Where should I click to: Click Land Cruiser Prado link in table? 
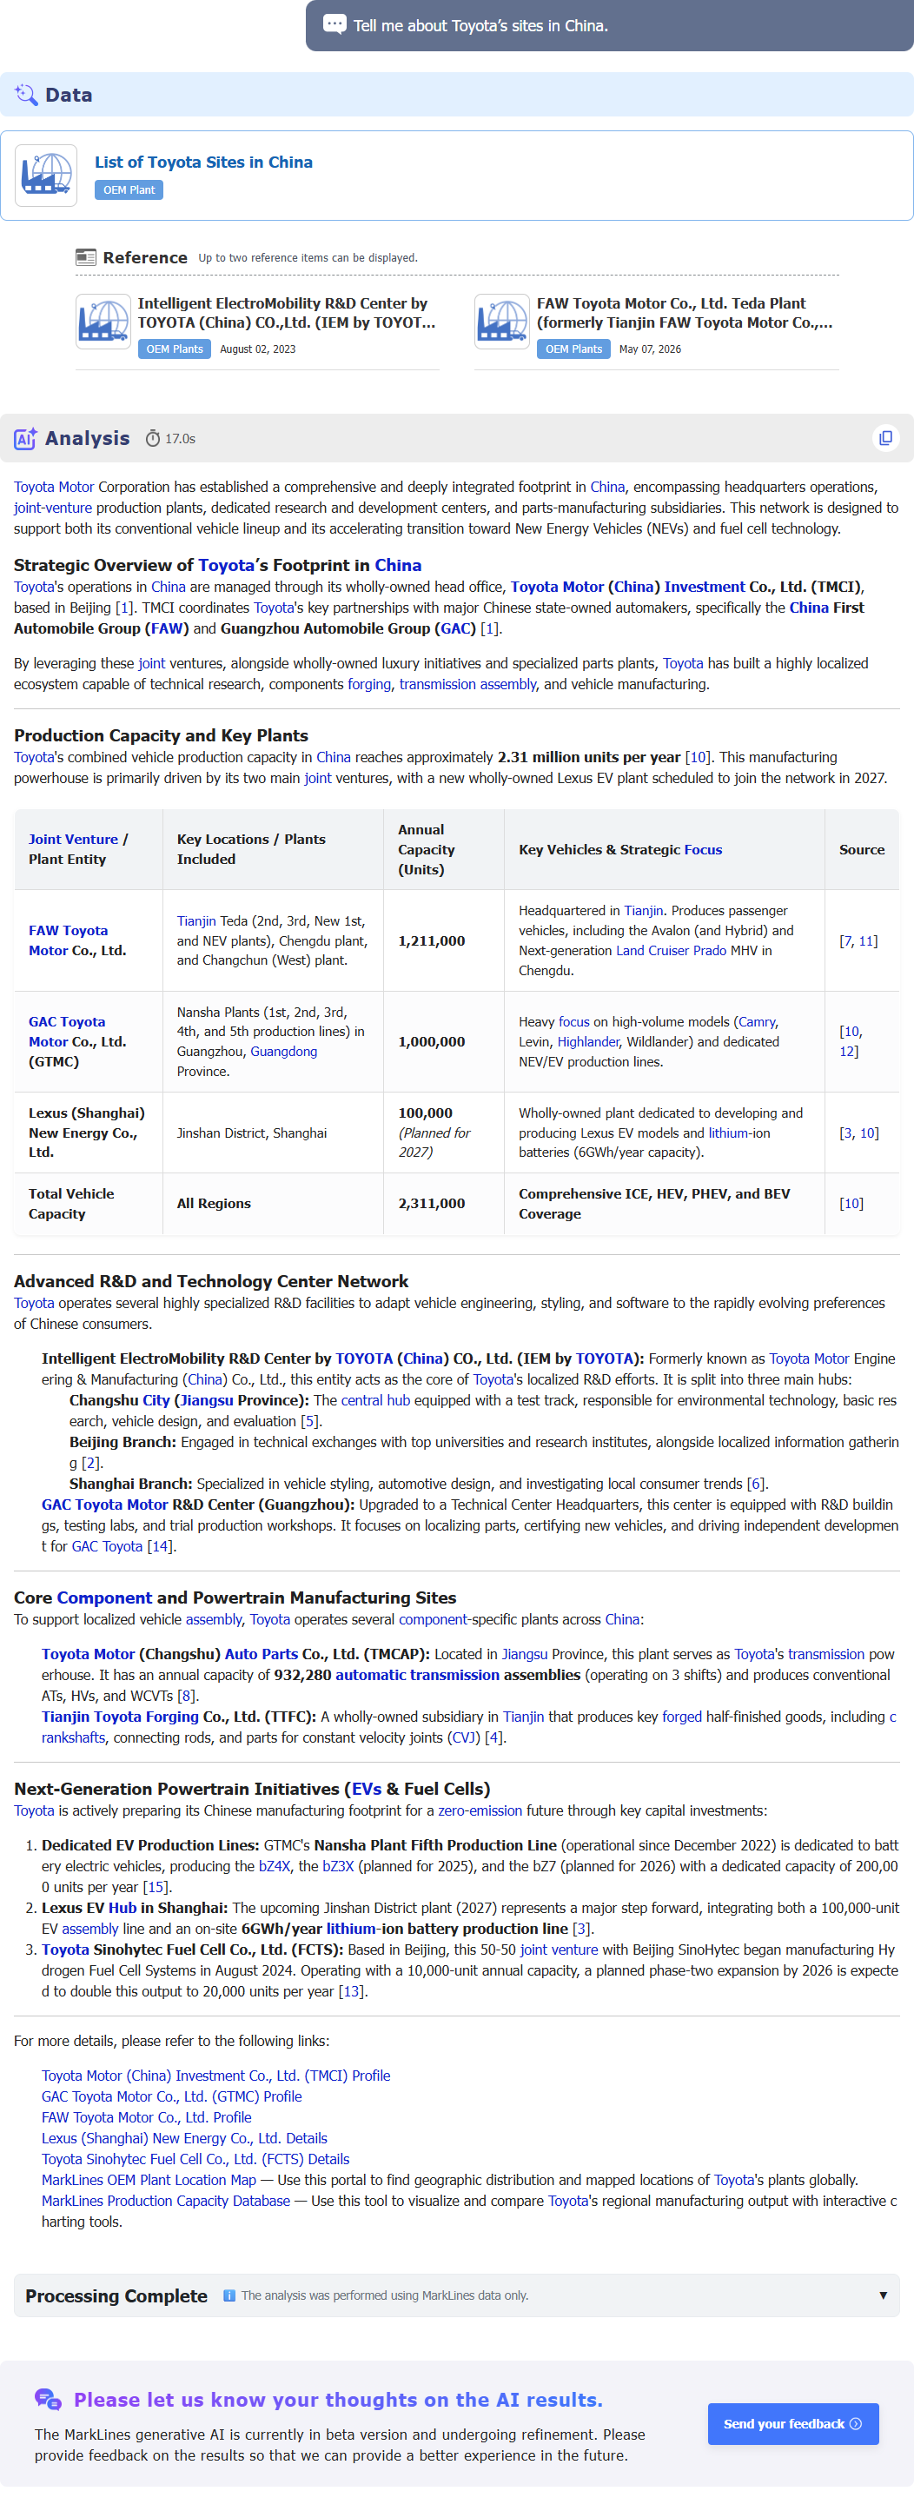[x=672, y=950]
